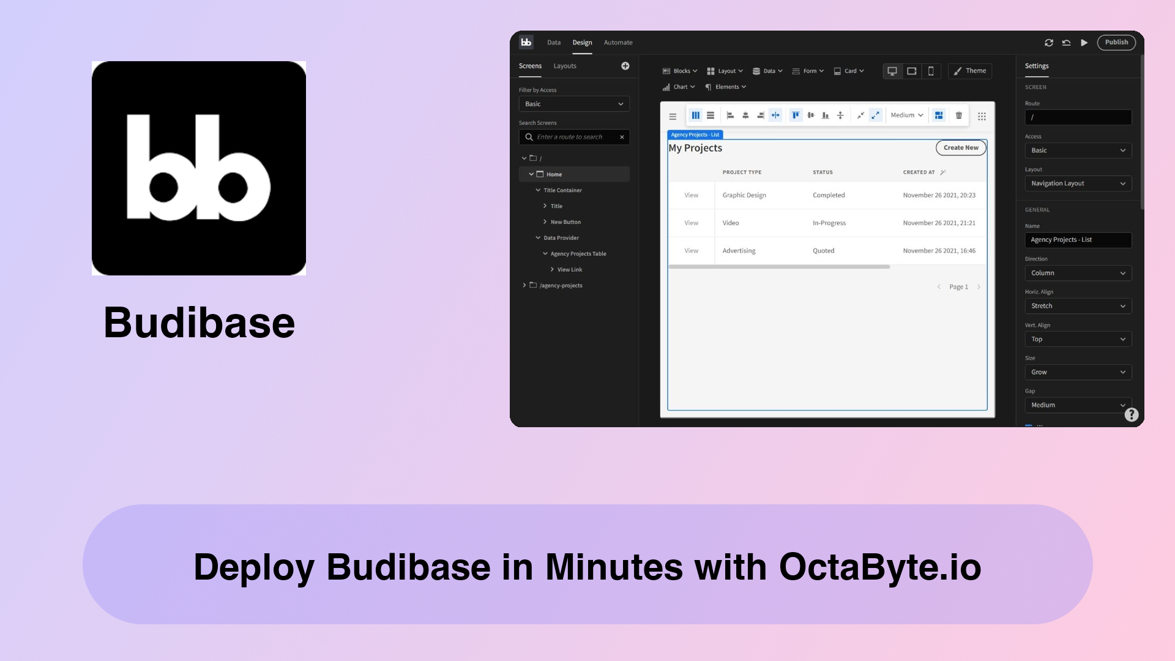
Task: Click the Design tab
Action: tap(582, 42)
